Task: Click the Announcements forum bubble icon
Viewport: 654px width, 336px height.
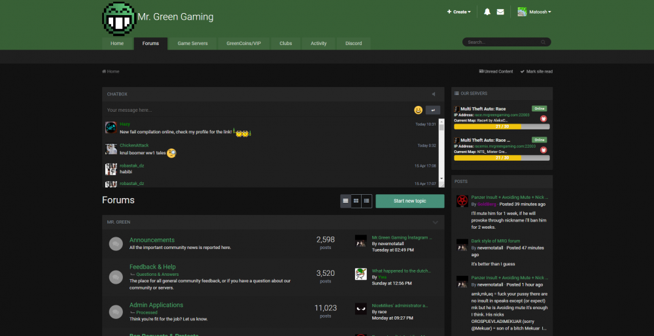Action: point(116,243)
